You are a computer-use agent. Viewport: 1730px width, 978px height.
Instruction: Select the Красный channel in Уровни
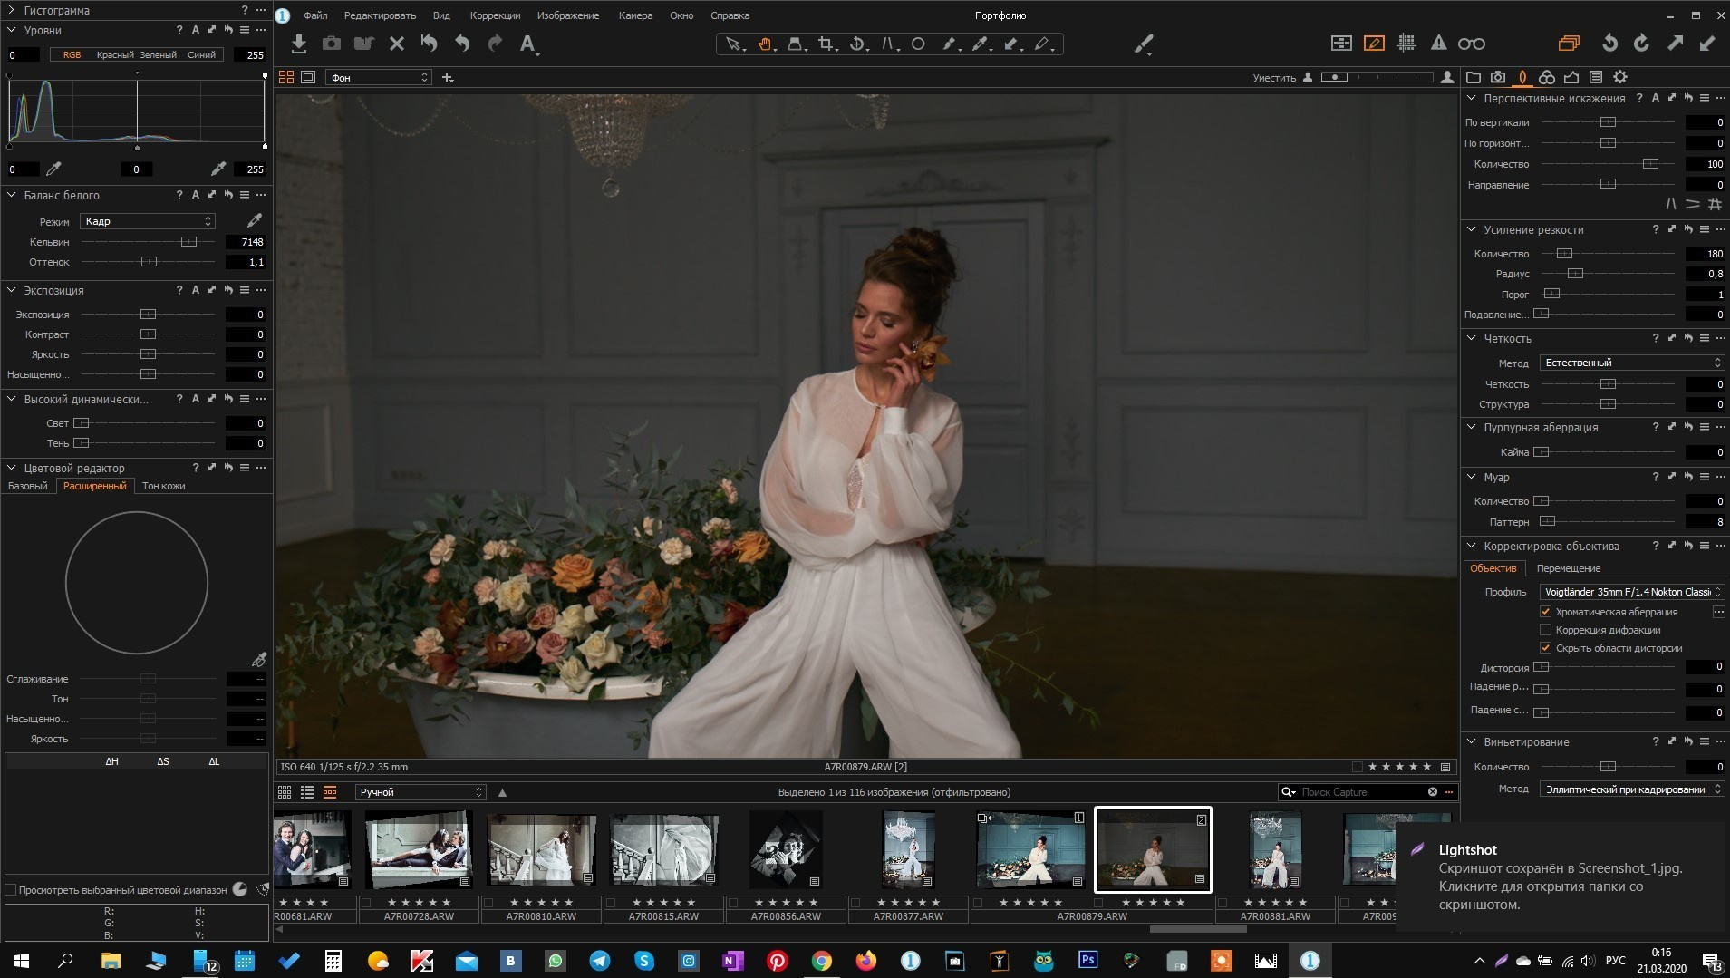(x=115, y=55)
